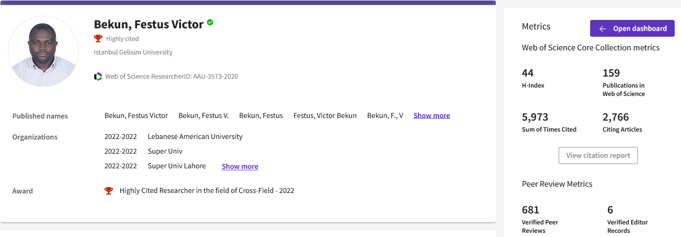Click the 2,766 Citing Articles count

click(x=615, y=117)
